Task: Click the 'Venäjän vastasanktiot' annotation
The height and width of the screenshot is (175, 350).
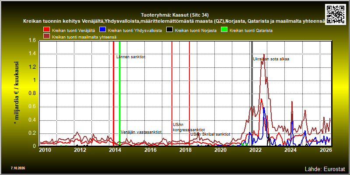Action: click(x=141, y=132)
